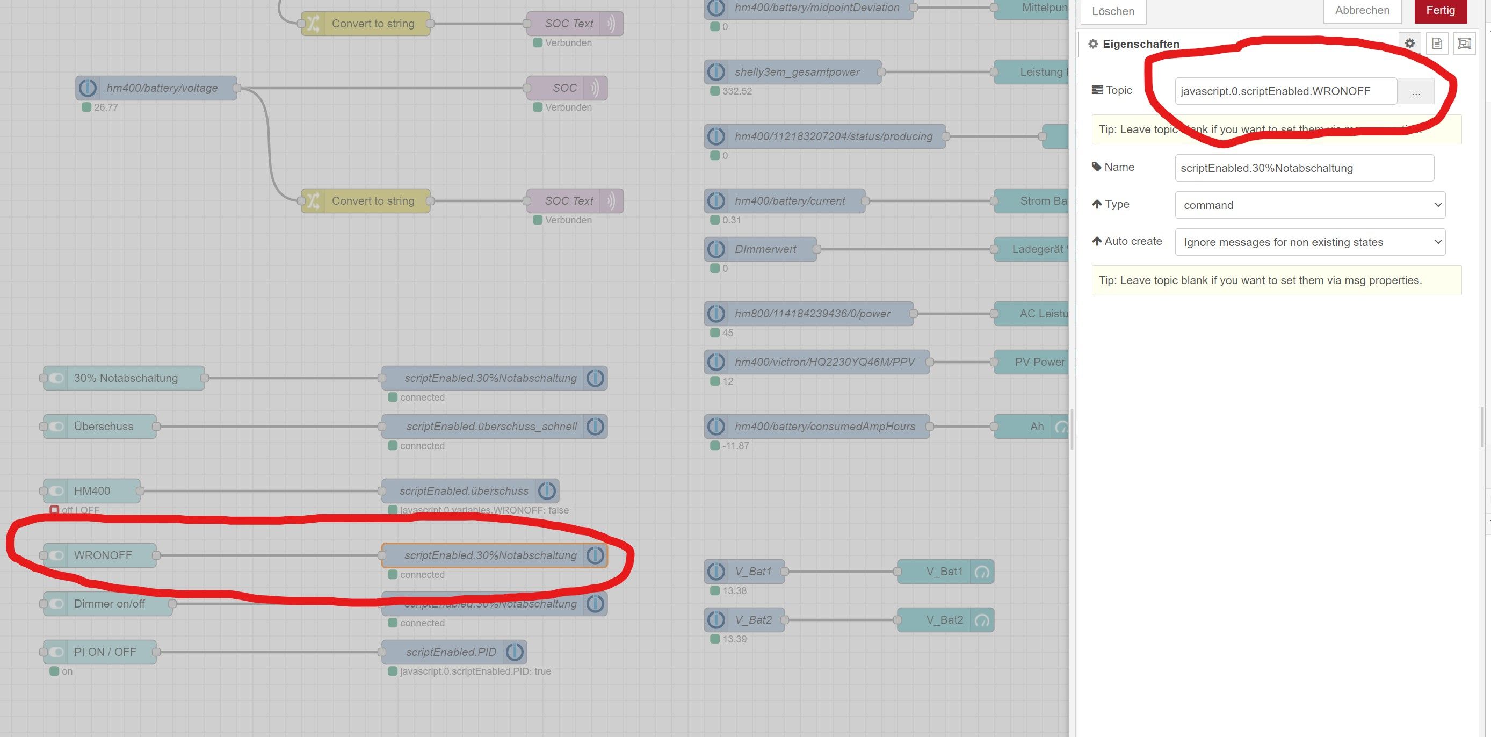Click the Abbrechen button
Image resolution: width=1491 pixels, height=737 pixels.
(1362, 10)
